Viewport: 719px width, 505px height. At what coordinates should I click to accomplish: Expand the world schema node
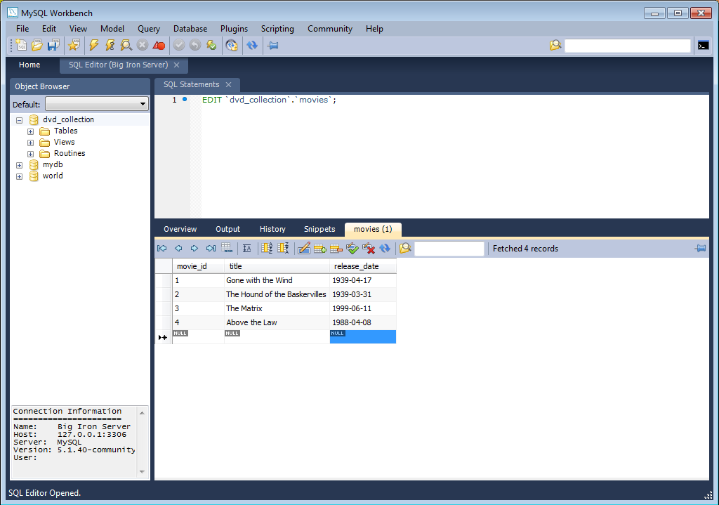click(19, 176)
